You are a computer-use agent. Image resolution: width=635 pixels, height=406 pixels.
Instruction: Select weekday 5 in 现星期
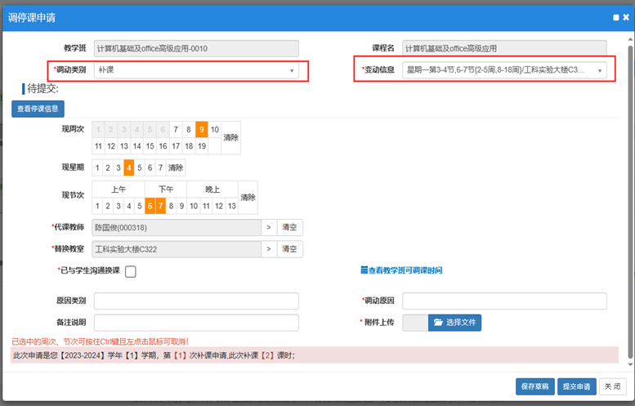point(140,167)
